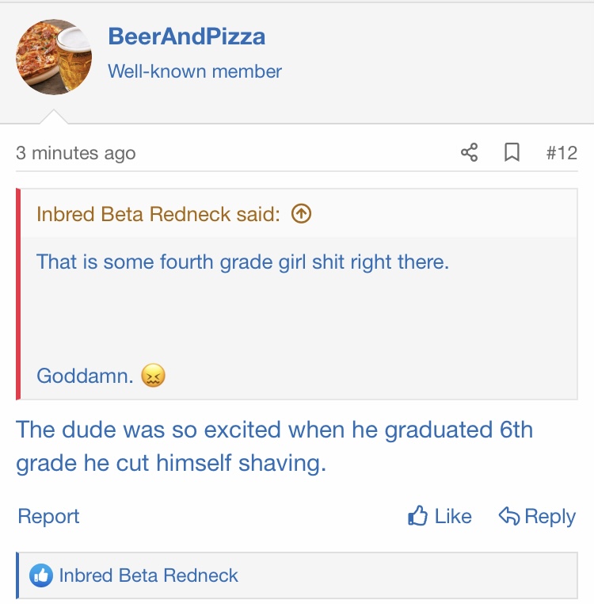Click the up-arrow icon in the quote header
The image size is (594, 604).
click(x=301, y=213)
